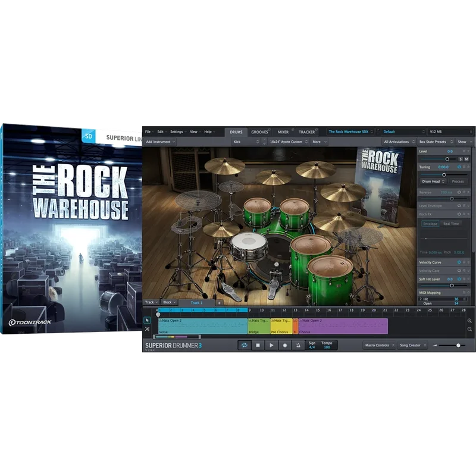Click the Tempo value 100
The height and width of the screenshot is (476, 476).
(327, 347)
